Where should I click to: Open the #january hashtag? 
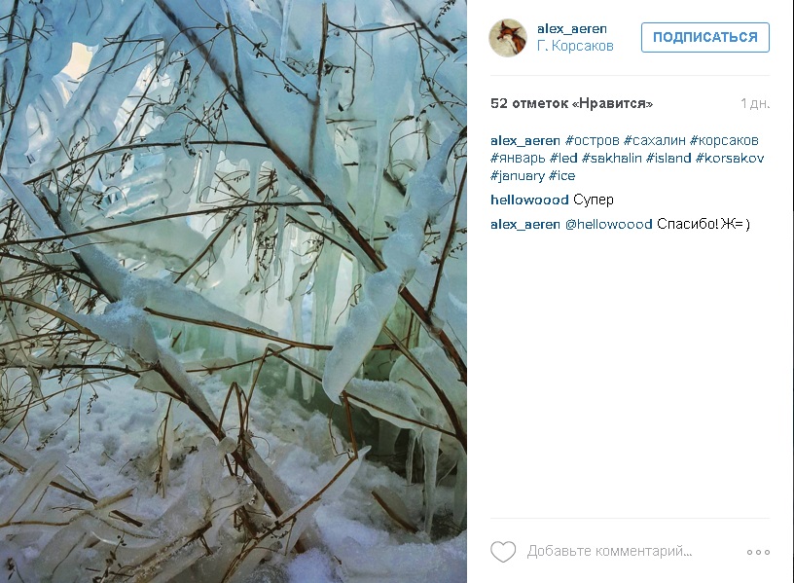point(518,176)
